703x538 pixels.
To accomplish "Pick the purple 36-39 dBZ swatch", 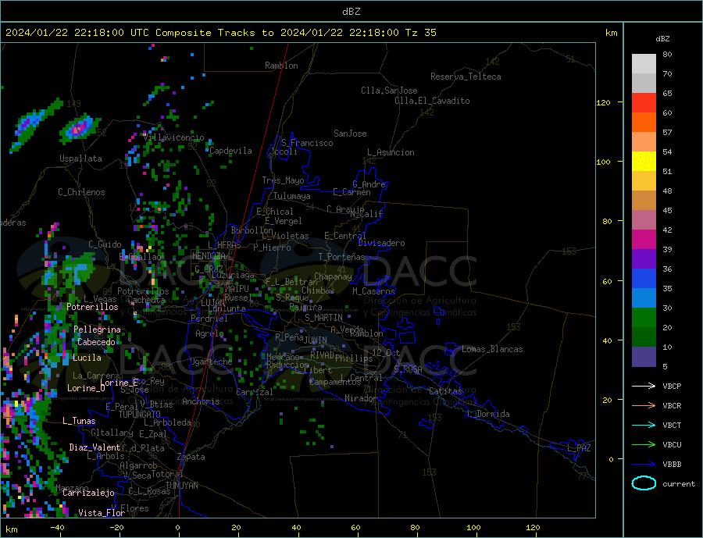I will (x=644, y=259).
